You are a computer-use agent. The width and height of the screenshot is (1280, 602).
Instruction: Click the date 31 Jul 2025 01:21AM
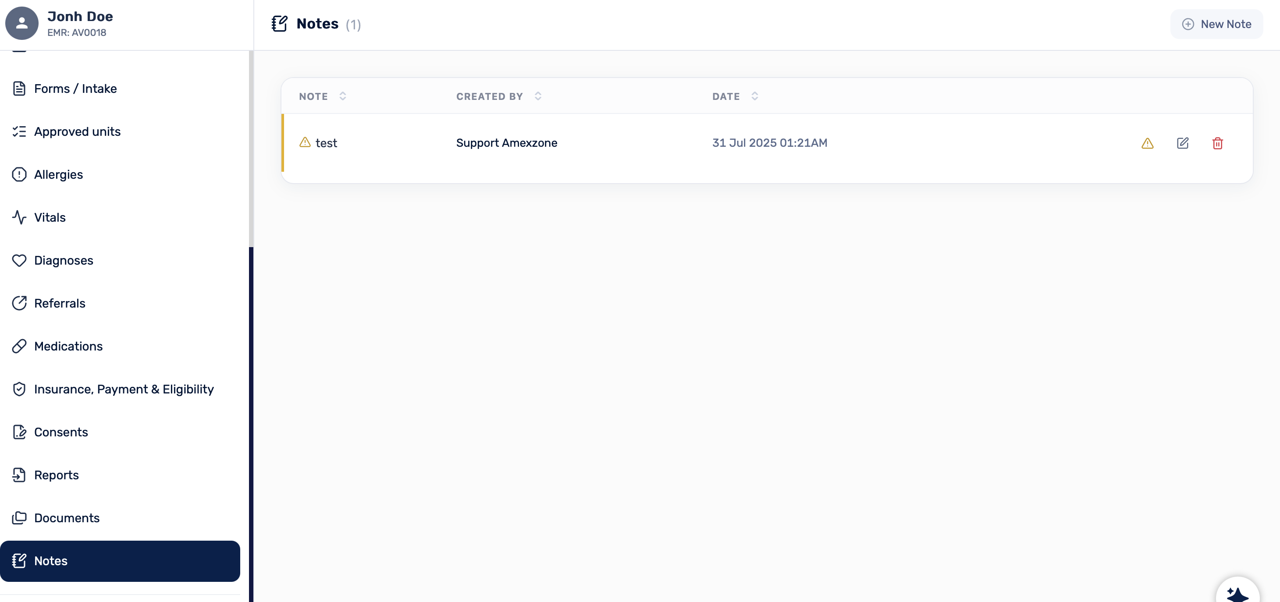pos(770,143)
